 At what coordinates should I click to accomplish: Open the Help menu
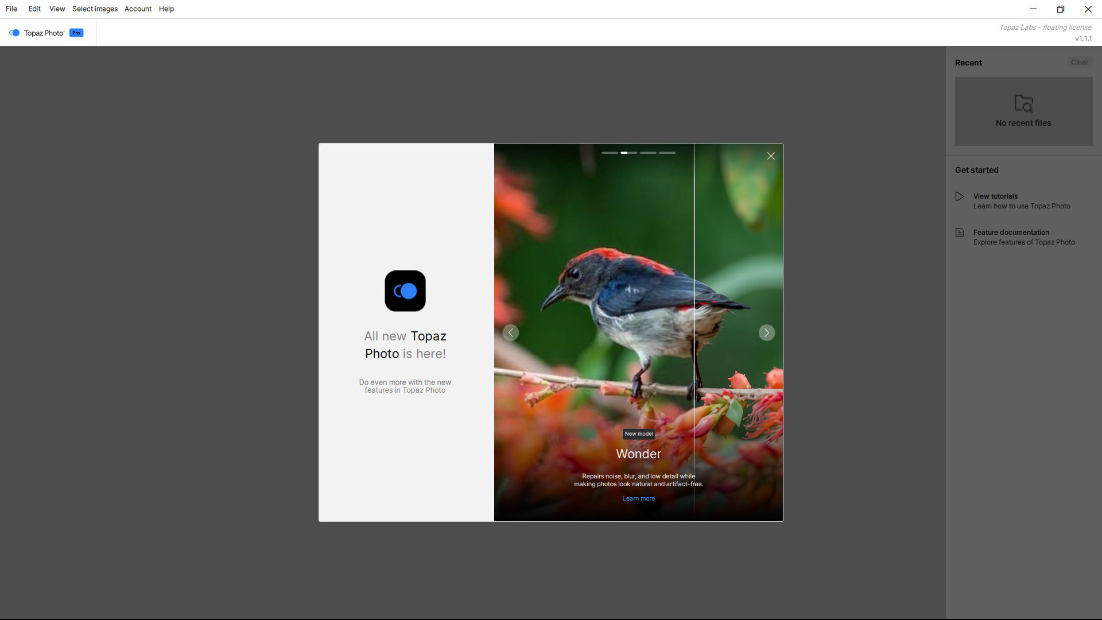[166, 9]
